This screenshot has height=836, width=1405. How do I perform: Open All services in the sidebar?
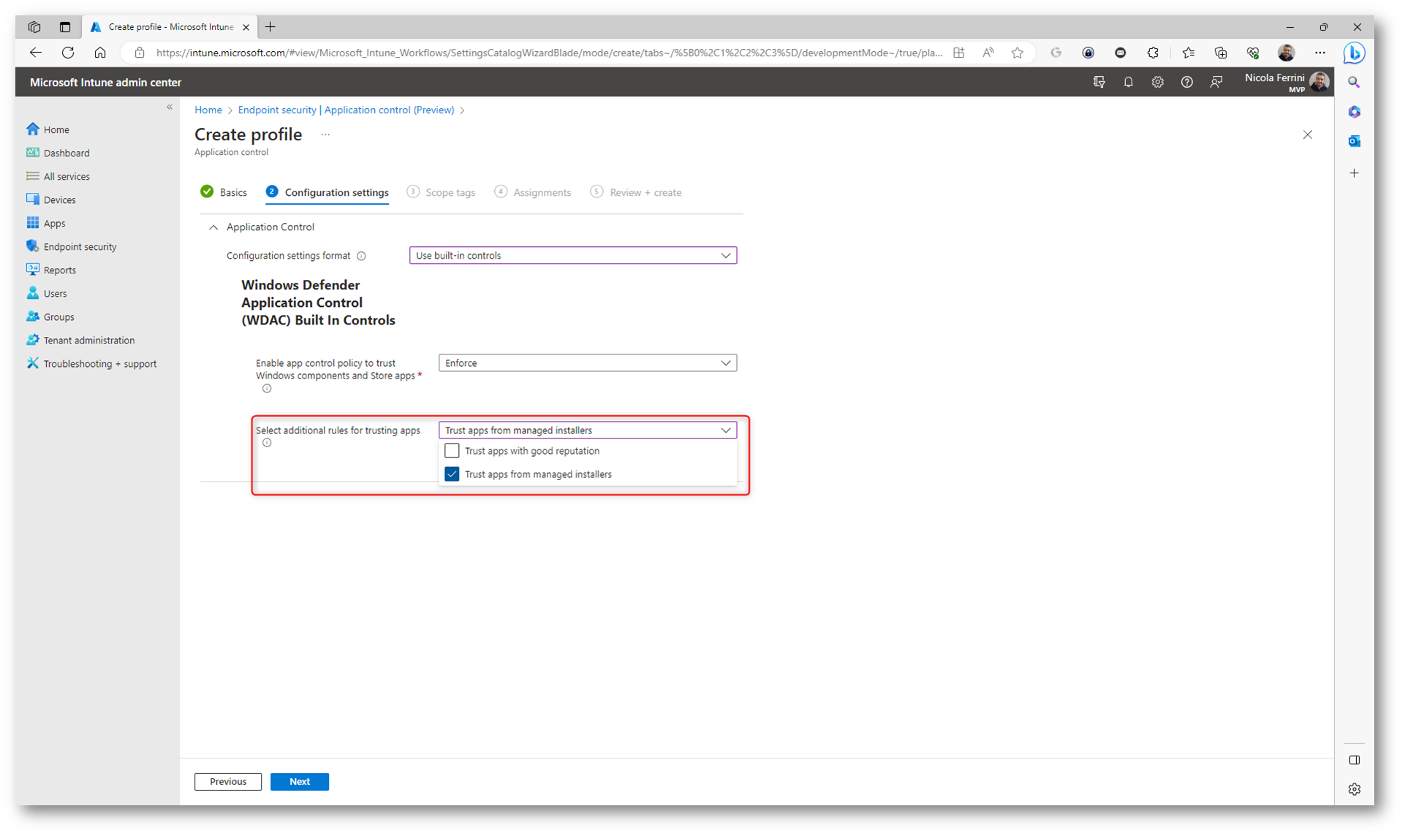tap(58, 176)
